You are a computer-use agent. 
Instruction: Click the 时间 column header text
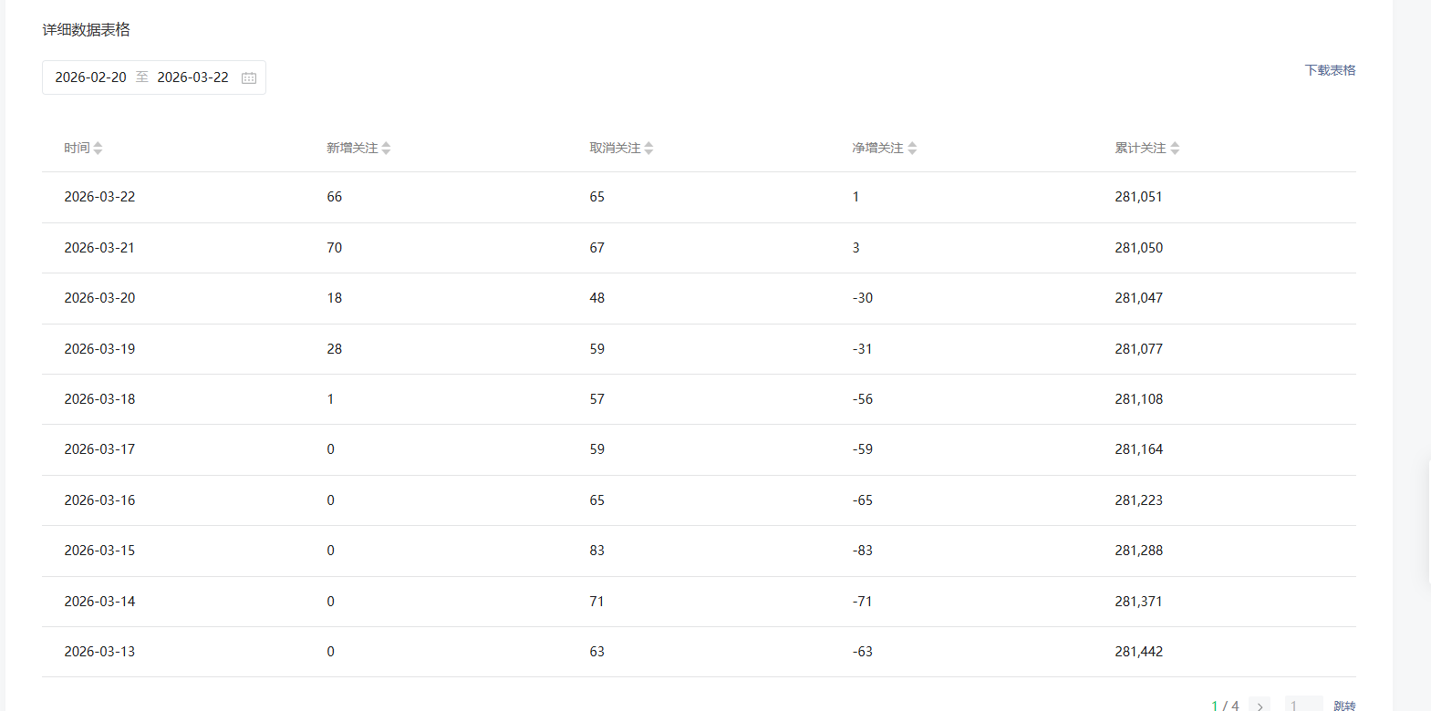[77, 149]
